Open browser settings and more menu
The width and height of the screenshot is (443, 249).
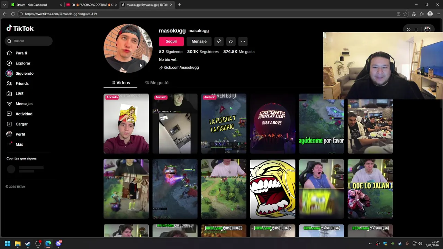438,14
